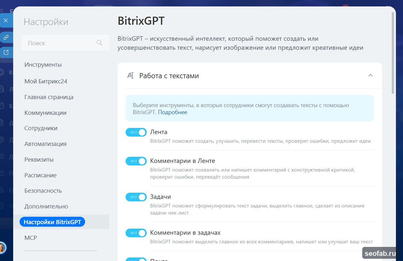Open the Инструменты settings section
Screen dimensions: 403x261
click(43, 65)
